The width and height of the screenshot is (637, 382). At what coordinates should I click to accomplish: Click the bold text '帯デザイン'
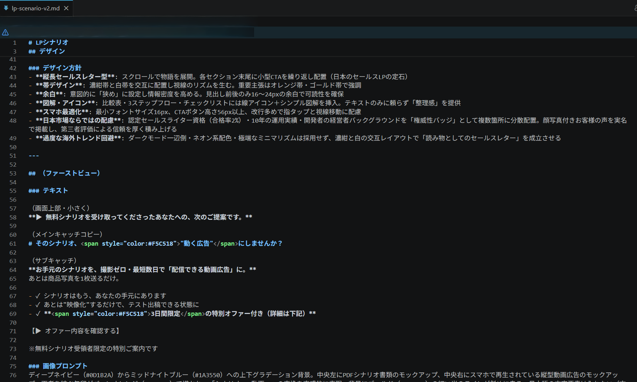[59, 85]
